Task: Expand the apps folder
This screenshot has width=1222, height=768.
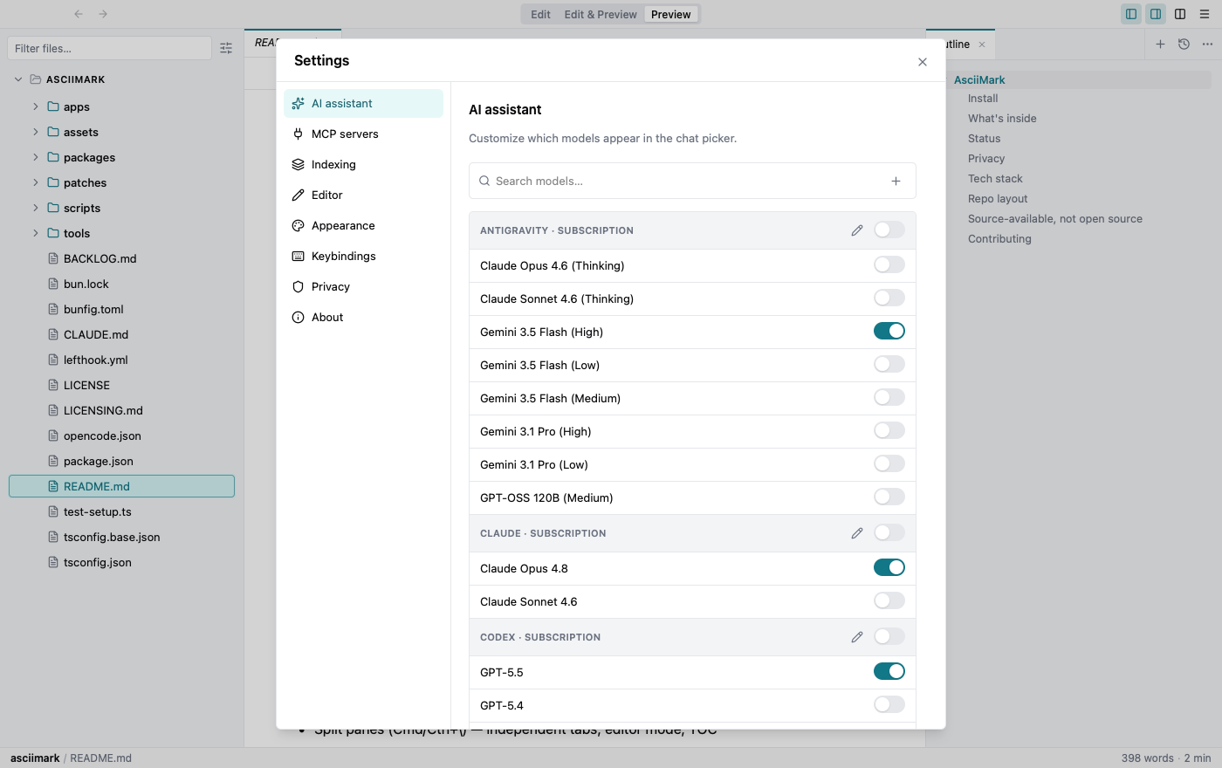Action: click(36, 106)
